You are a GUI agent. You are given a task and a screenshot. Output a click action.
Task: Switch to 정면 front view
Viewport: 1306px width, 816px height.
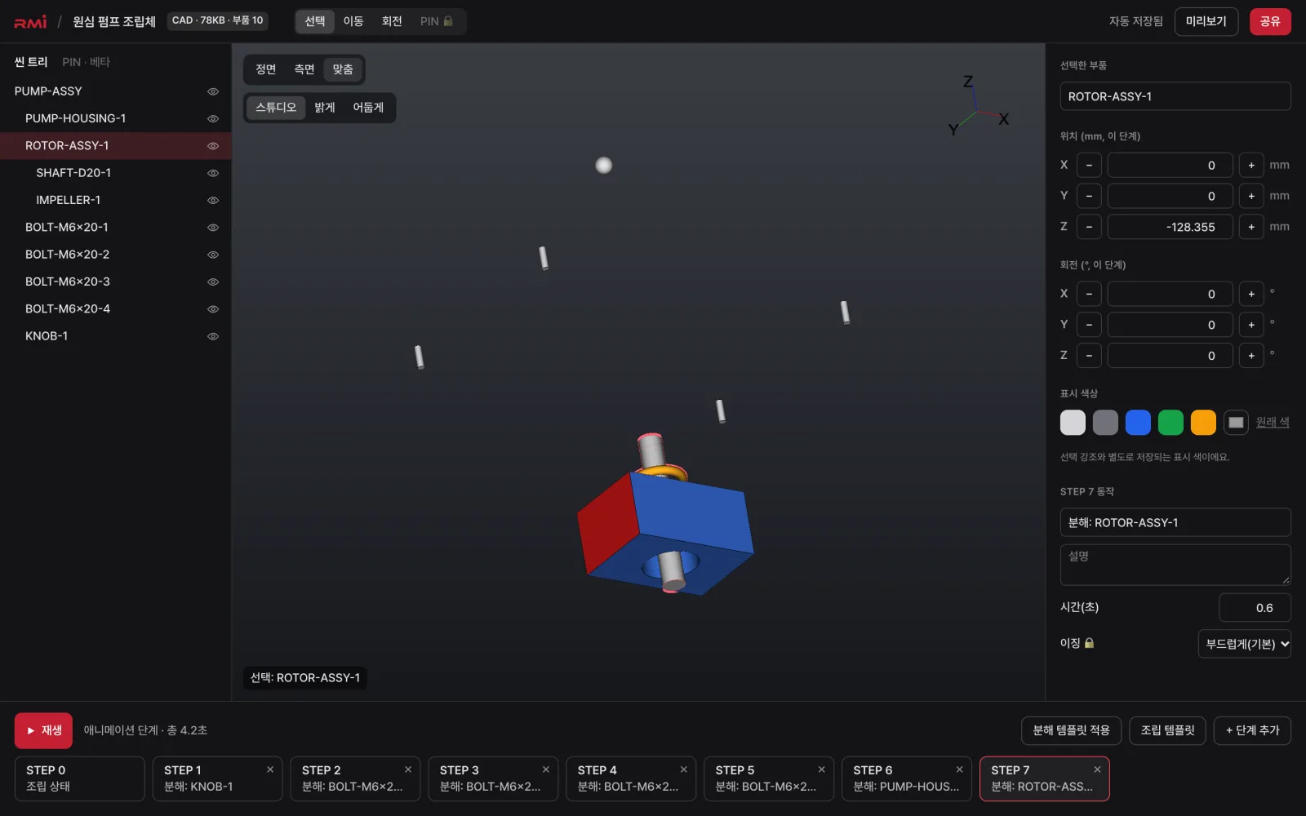coord(266,69)
